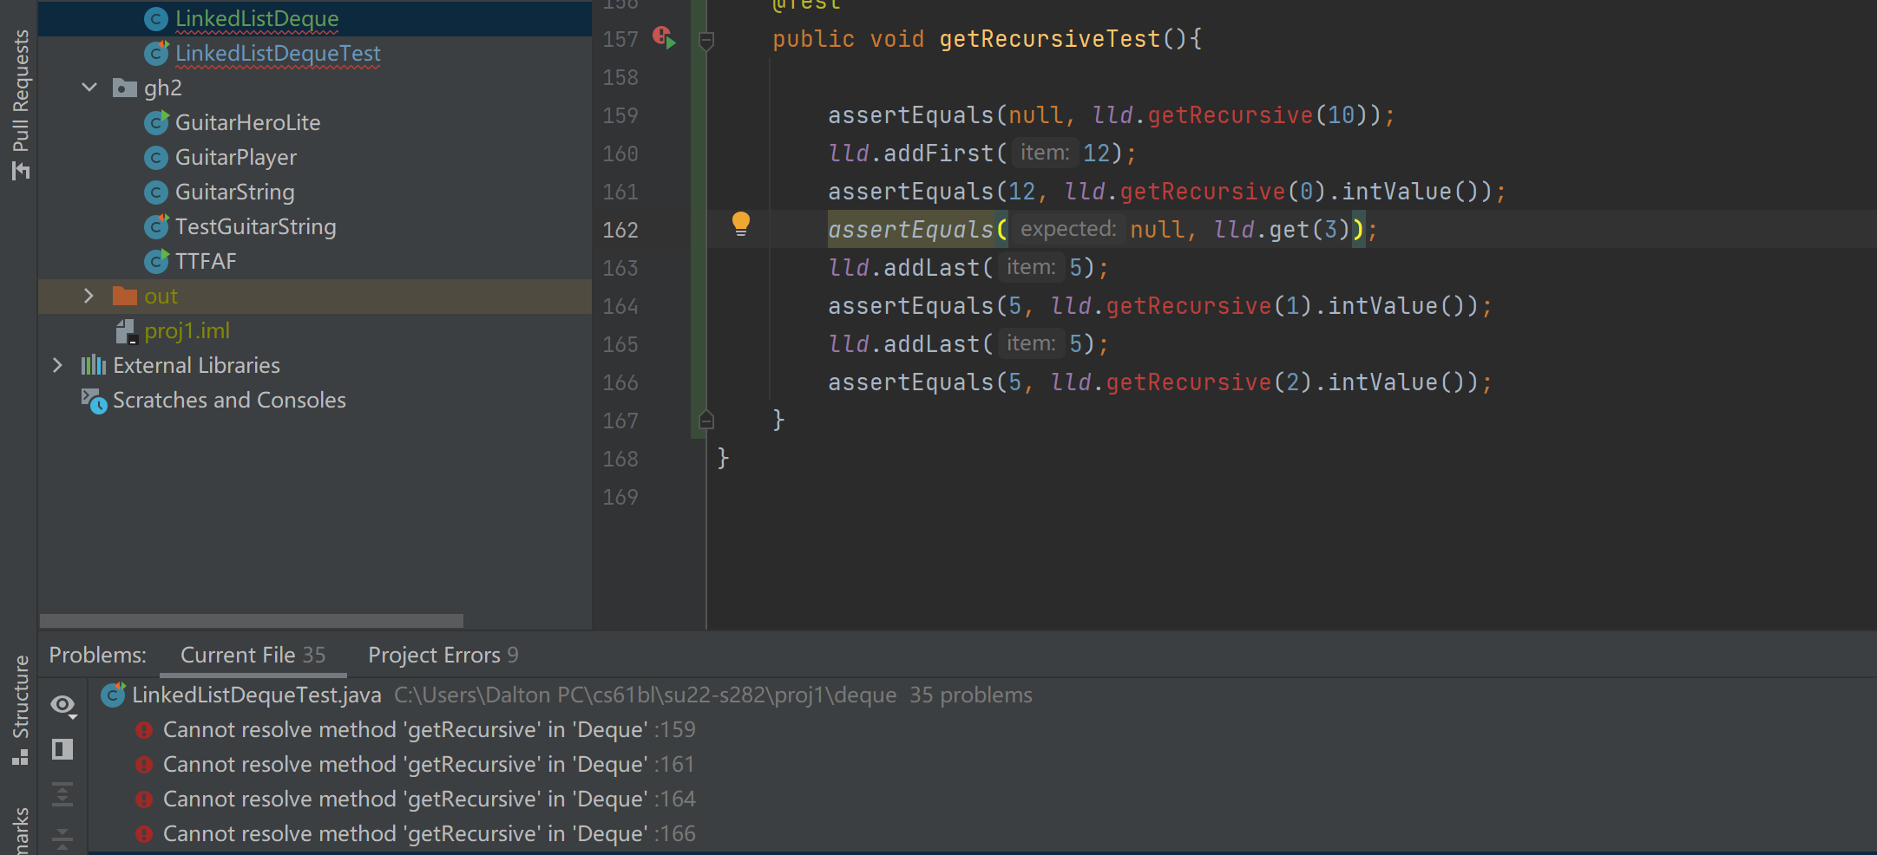Toggle code folding marker at line 167
This screenshot has width=1877, height=855.
point(706,421)
